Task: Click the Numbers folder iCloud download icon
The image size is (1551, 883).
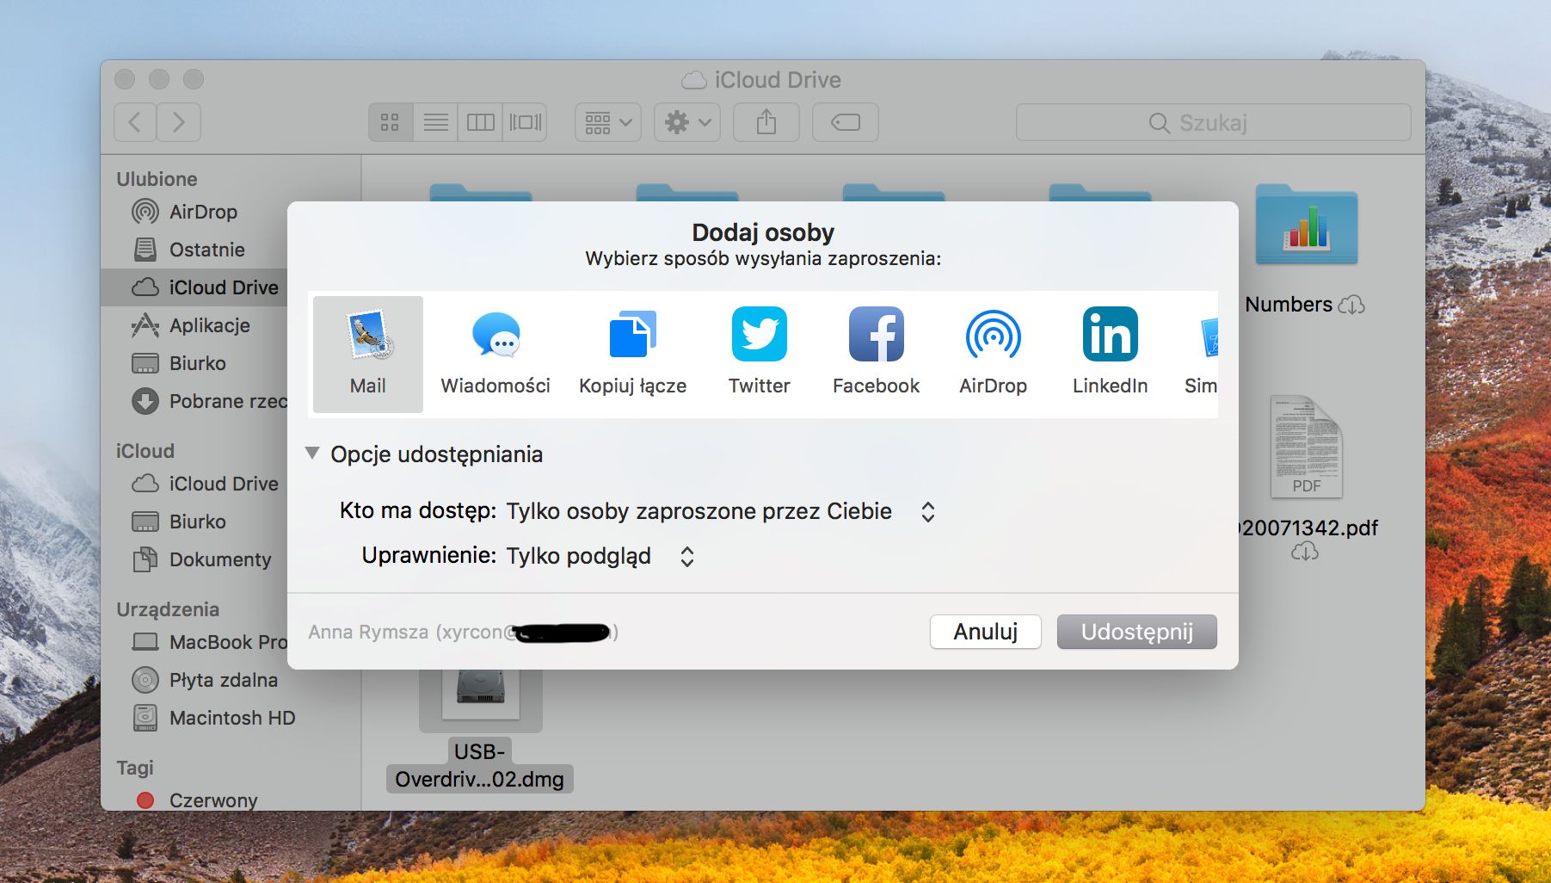Action: click(x=1351, y=305)
